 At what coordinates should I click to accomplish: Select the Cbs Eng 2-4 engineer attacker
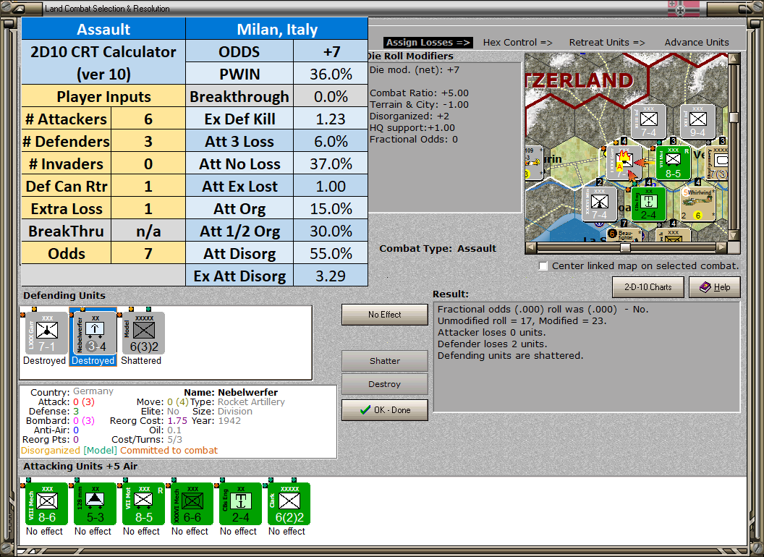coord(240,504)
